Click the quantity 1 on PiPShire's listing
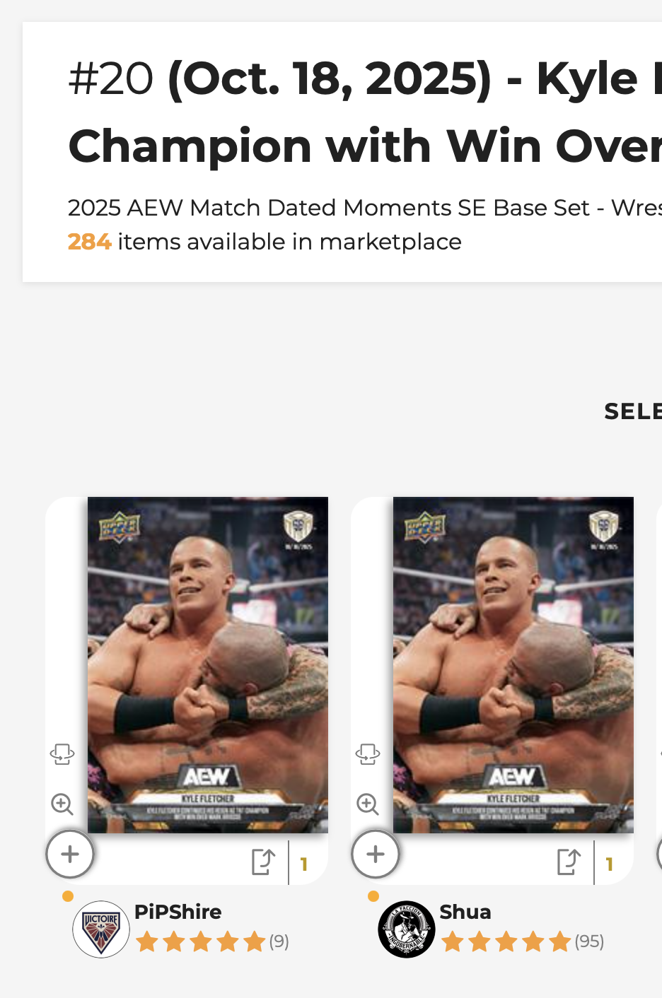The height and width of the screenshot is (998, 662). (x=304, y=864)
